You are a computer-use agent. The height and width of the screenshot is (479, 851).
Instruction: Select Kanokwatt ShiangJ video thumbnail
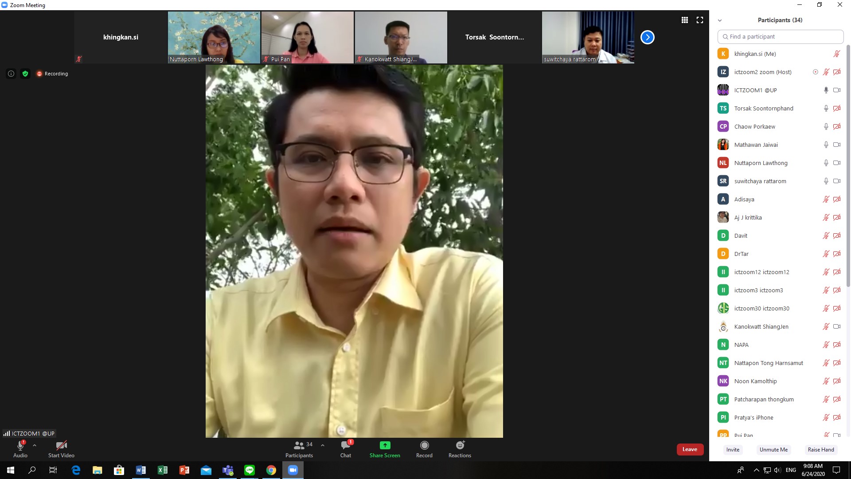[401, 37]
